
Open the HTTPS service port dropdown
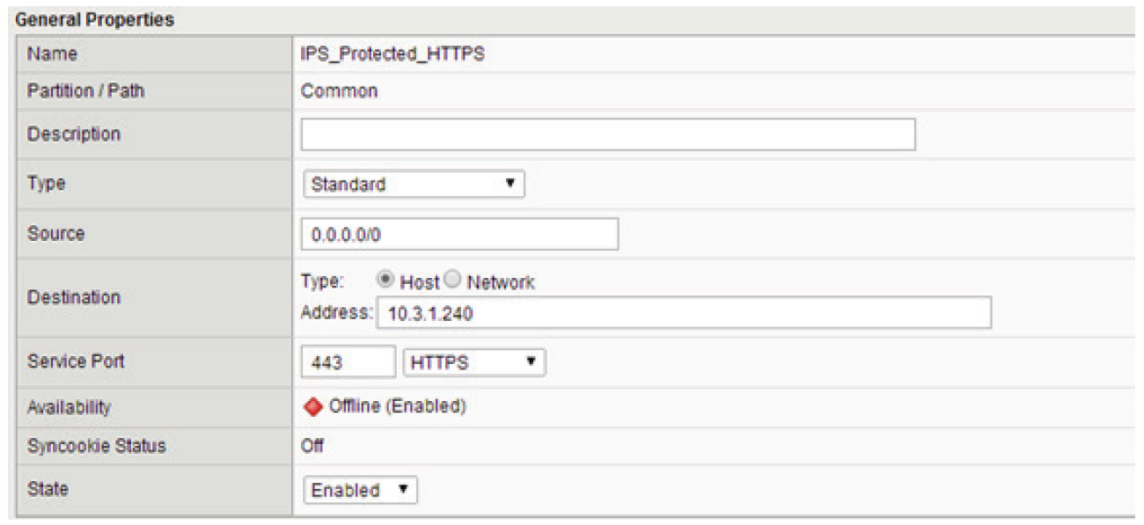coord(473,362)
